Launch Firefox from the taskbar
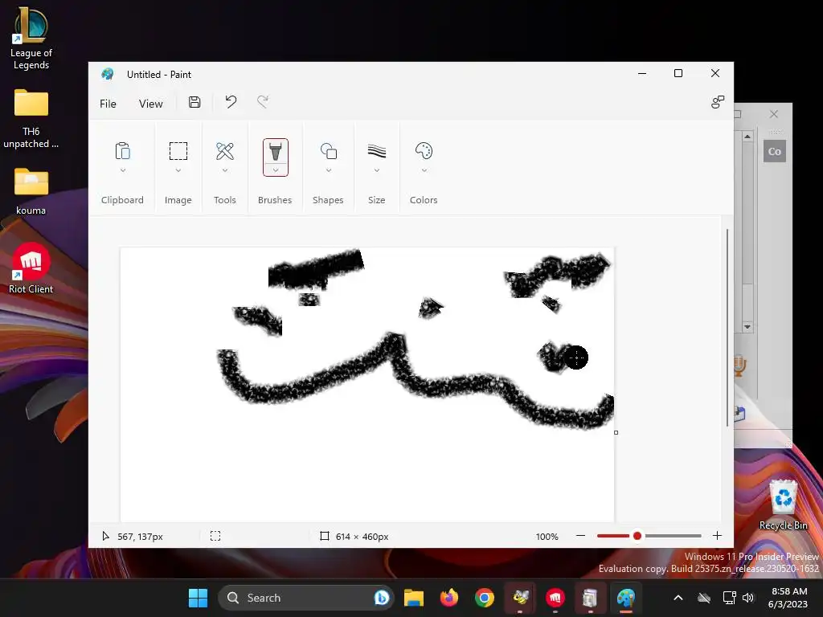Screen dimensions: 823x617 click(x=448, y=598)
